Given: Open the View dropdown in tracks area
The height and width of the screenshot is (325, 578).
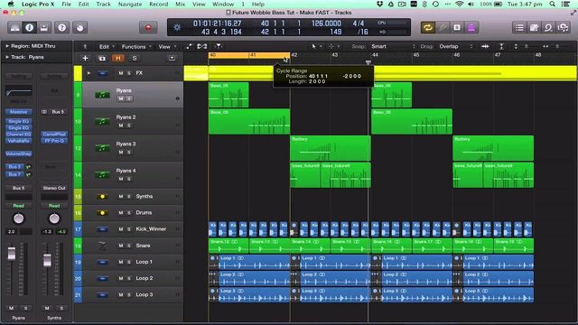Looking at the screenshot, I should pos(167,46).
